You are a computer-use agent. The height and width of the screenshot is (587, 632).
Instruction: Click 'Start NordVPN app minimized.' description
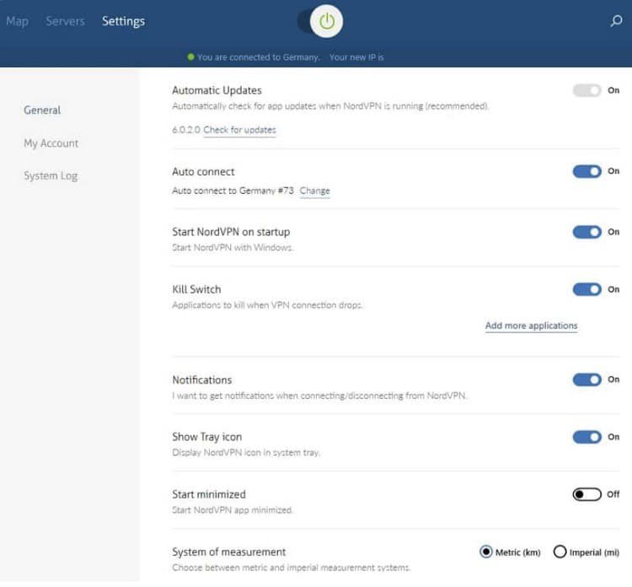point(233,510)
